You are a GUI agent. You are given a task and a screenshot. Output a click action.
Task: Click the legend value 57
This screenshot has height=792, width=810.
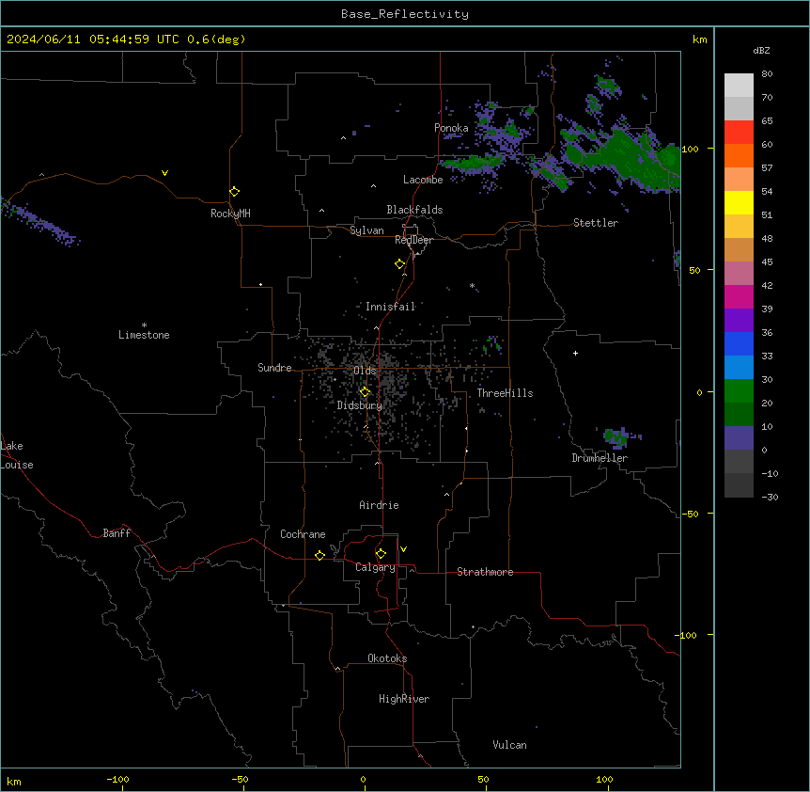[x=767, y=168]
